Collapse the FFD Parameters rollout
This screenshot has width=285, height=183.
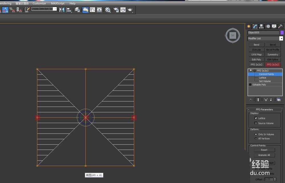(264, 109)
